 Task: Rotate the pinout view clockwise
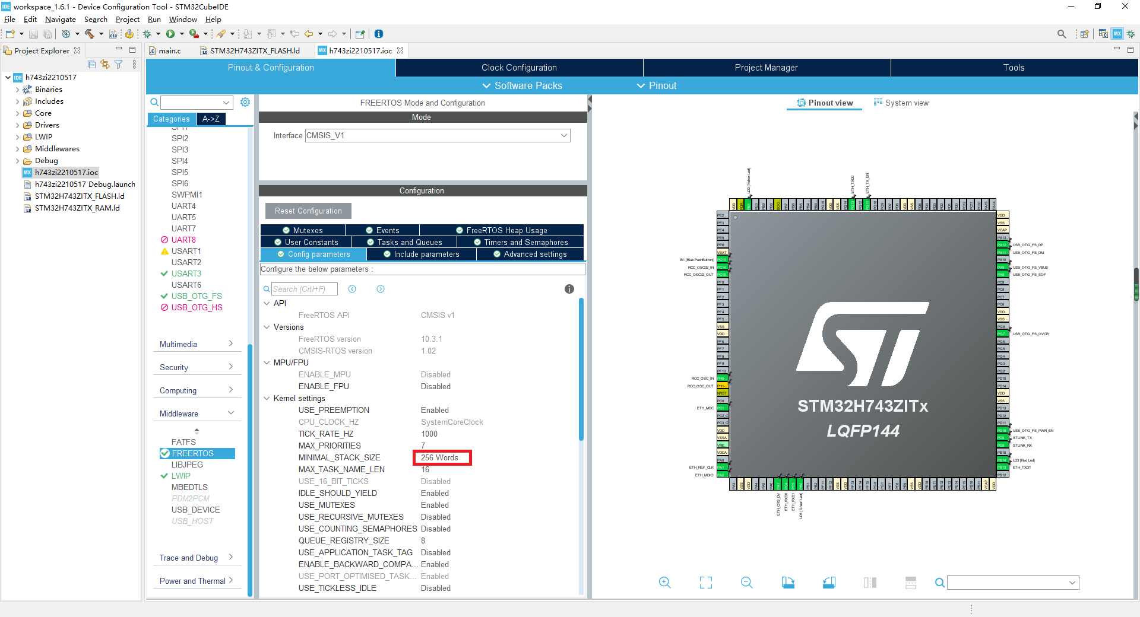click(x=787, y=583)
